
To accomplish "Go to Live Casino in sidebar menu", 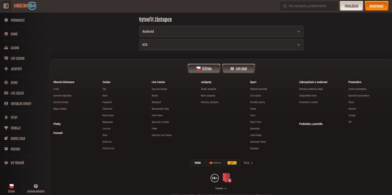I will pyautogui.click(x=17, y=58).
